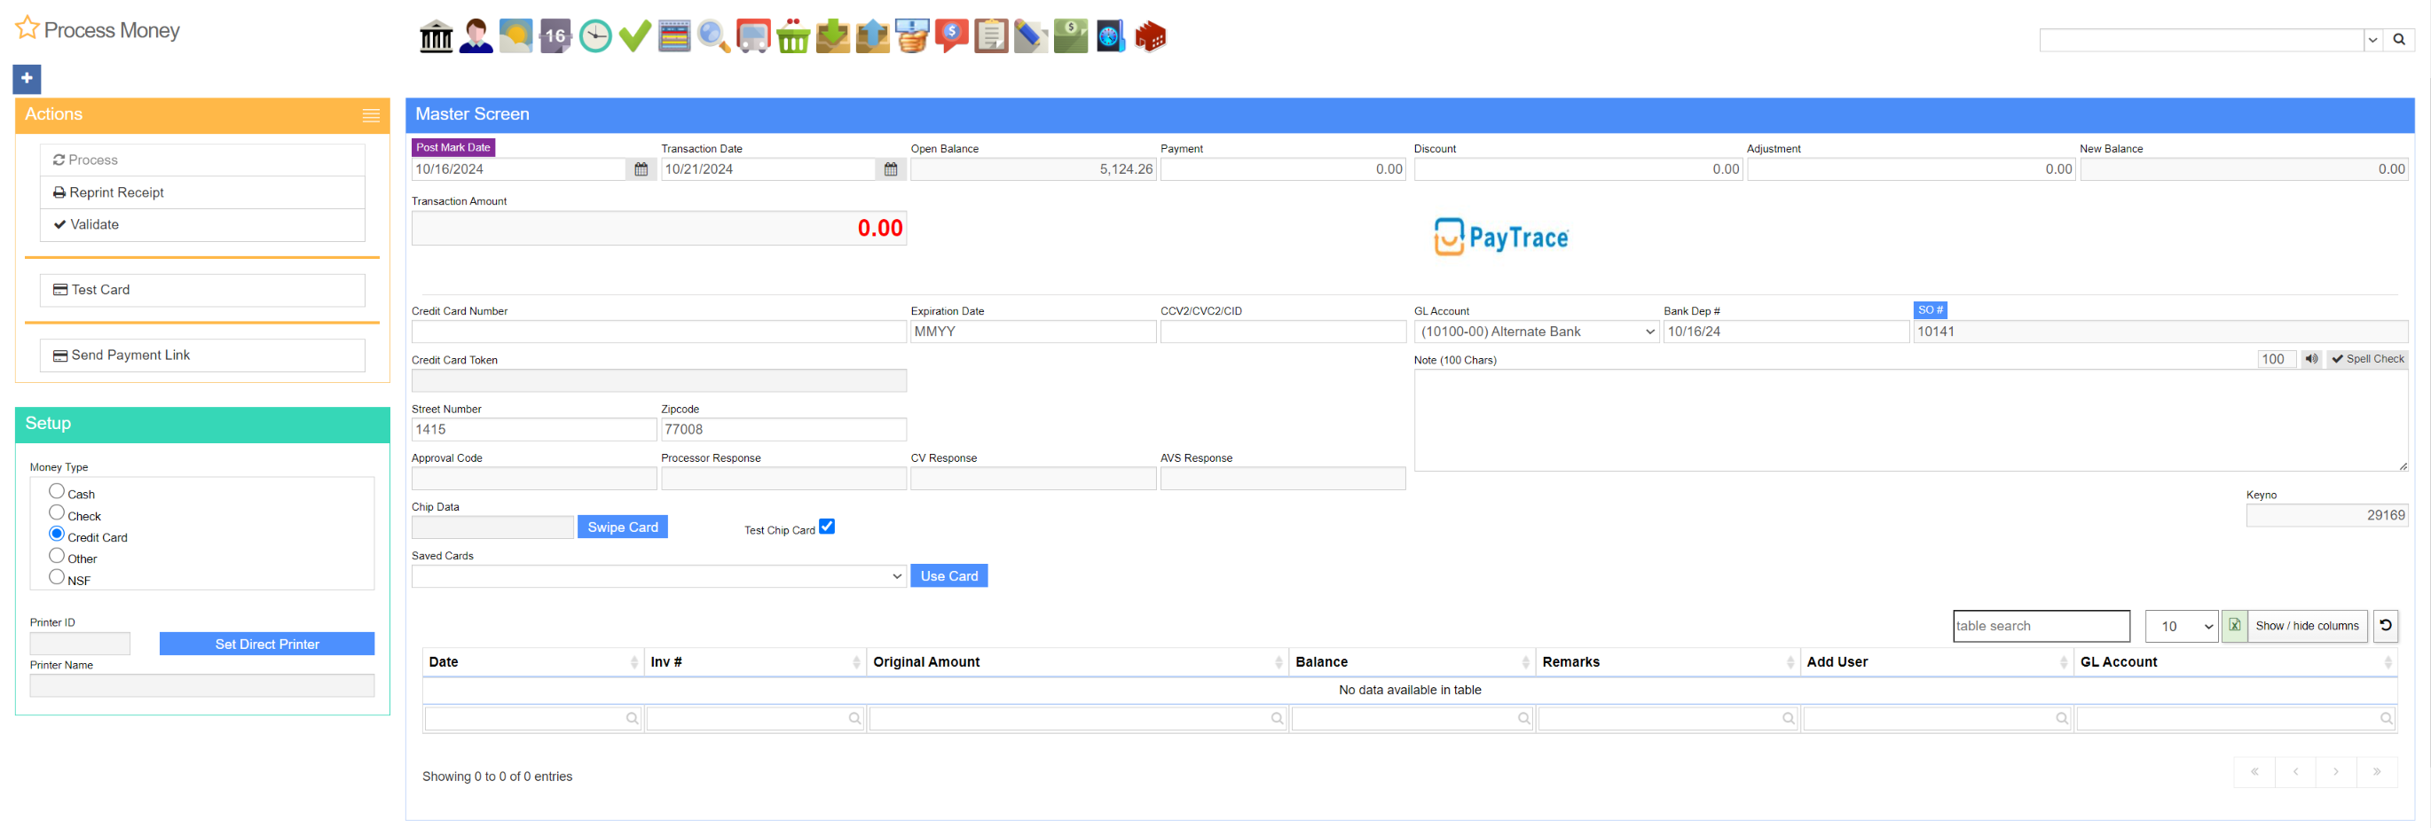
Task: Click the person avatar toolbar icon
Action: click(476, 36)
